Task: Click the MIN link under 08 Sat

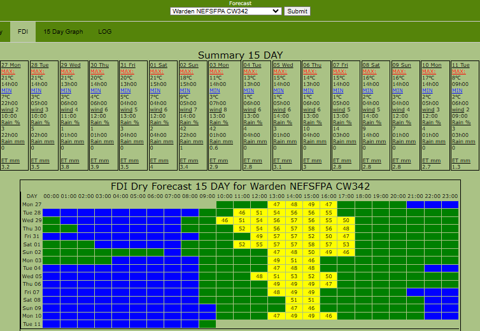Action: point(368,90)
